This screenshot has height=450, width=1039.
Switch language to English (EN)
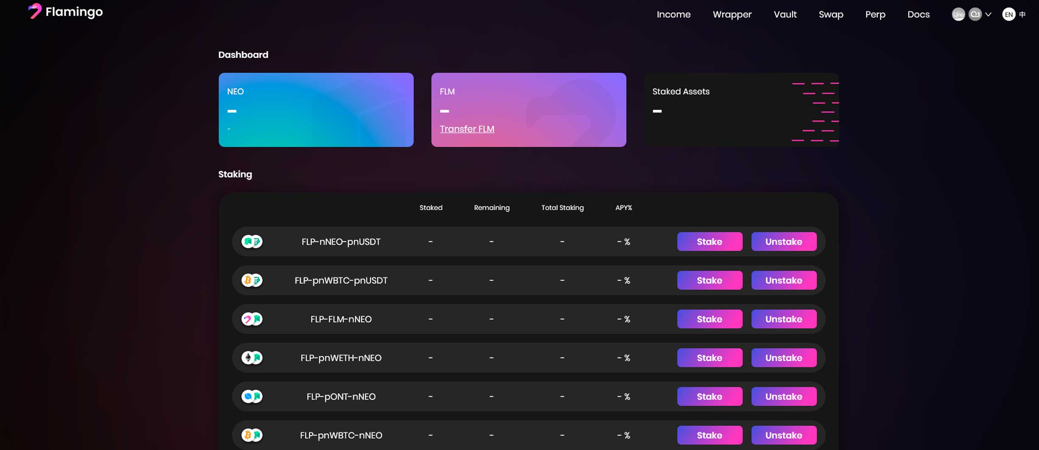[1009, 14]
